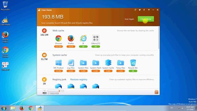Click the disk drive icon in bottom bar

45,92
